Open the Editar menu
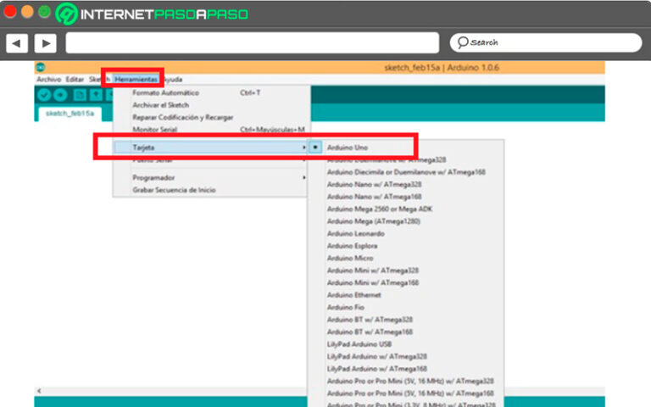The height and width of the screenshot is (407, 651). pos(75,79)
